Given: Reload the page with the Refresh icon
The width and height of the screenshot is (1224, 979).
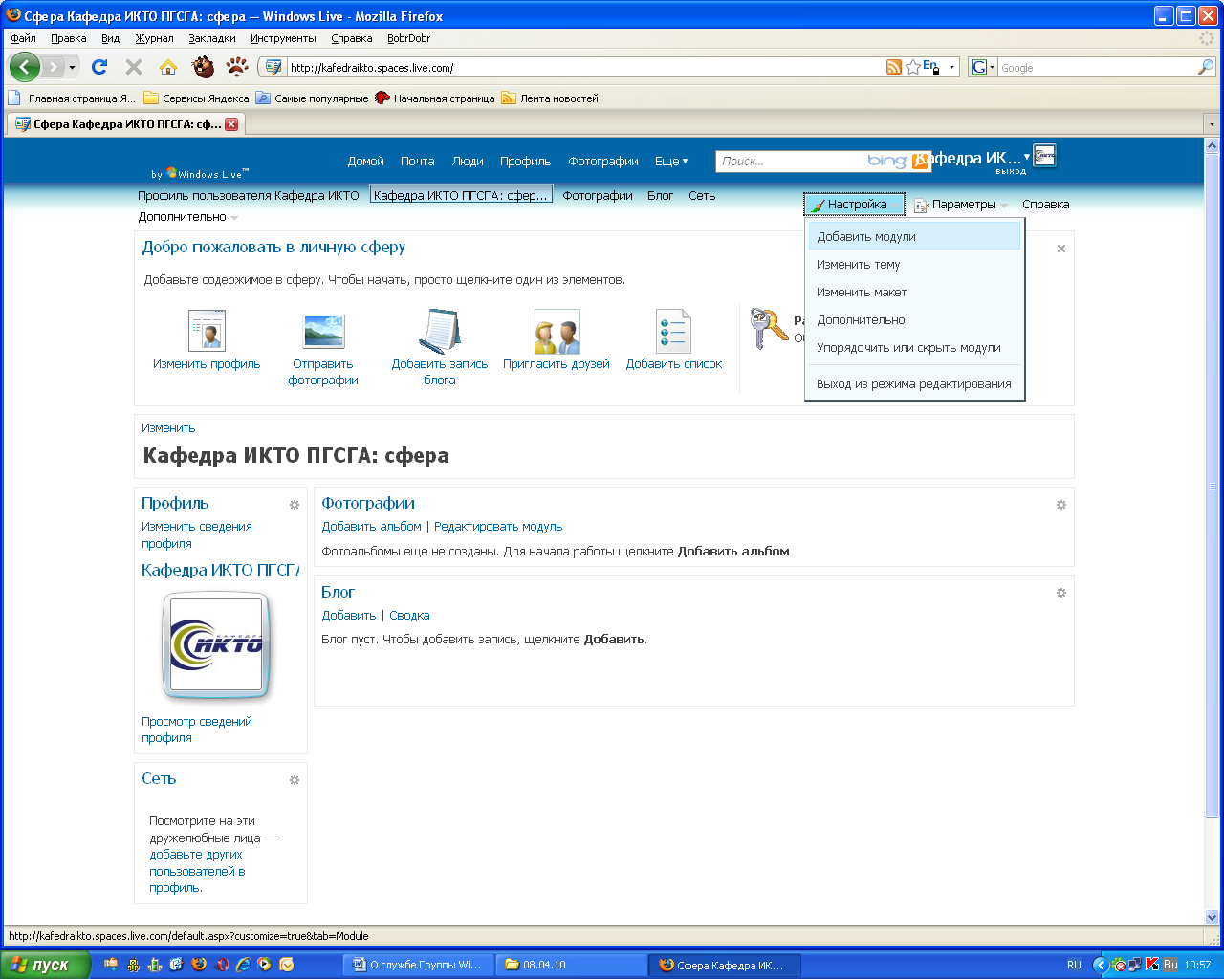Looking at the screenshot, I should click(x=99, y=67).
